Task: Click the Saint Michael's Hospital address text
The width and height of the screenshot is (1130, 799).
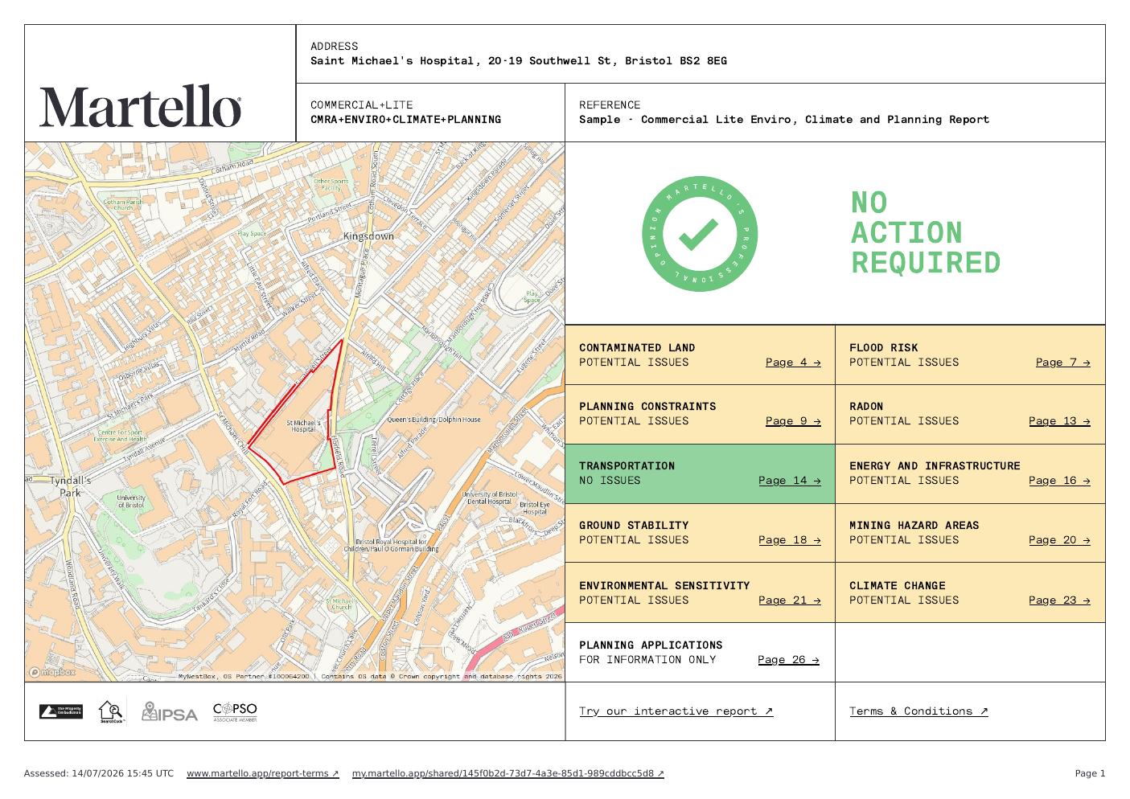Action: click(519, 61)
